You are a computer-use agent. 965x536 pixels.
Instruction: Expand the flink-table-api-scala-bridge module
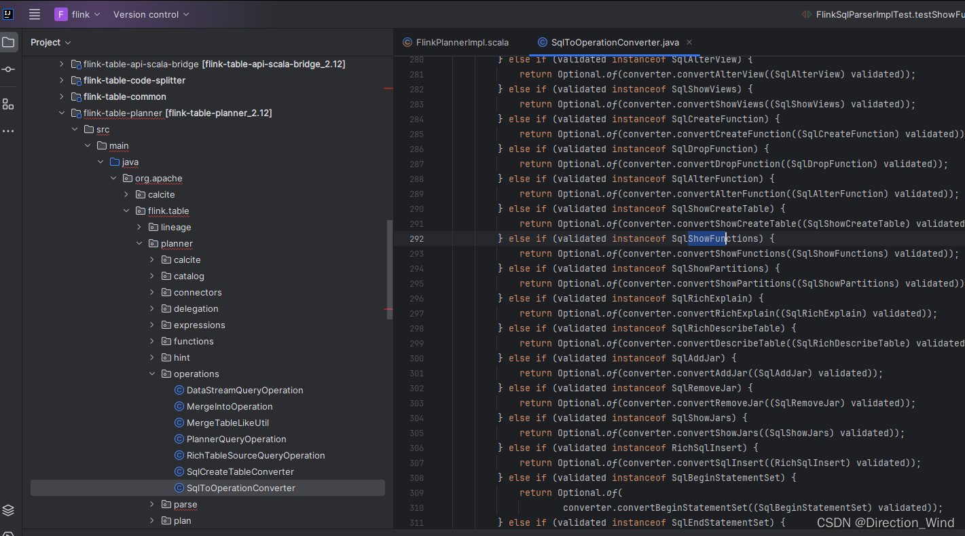(62, 64)
